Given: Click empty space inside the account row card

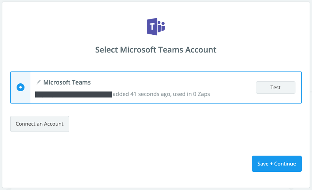Looking at the screenshot, I should (x=273, y=99).
